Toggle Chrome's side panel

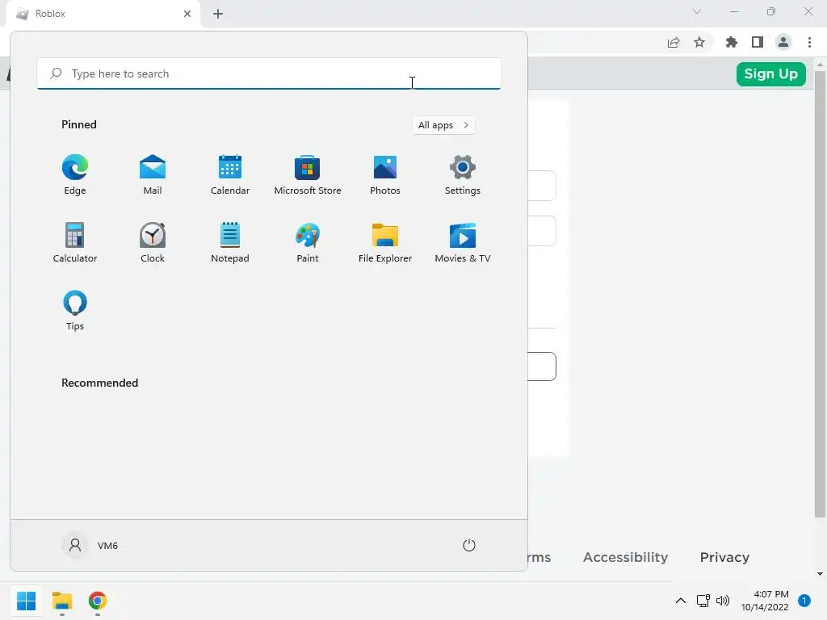[x=758, y=42]
